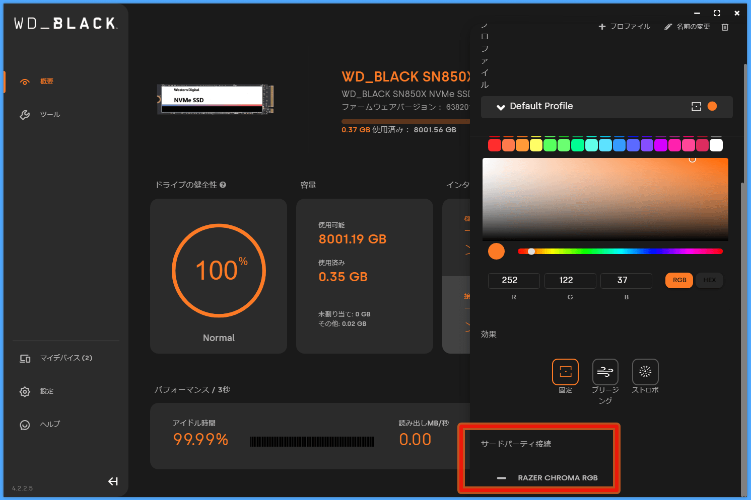Click the サードパーティ接続 heading
This screenshot has width=751, height=500.
[x=516, y=444]
